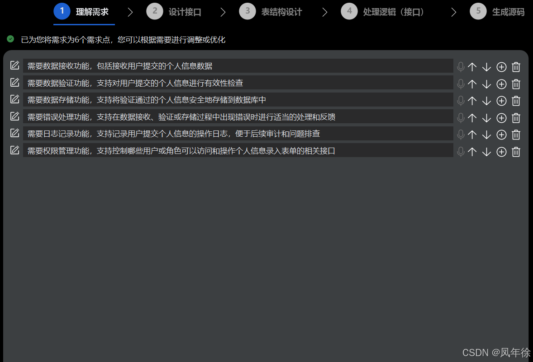Screen dimensions: 533x362
Task: Delete the 数据存储 requirement with trash icon
Action: point(516,101)
